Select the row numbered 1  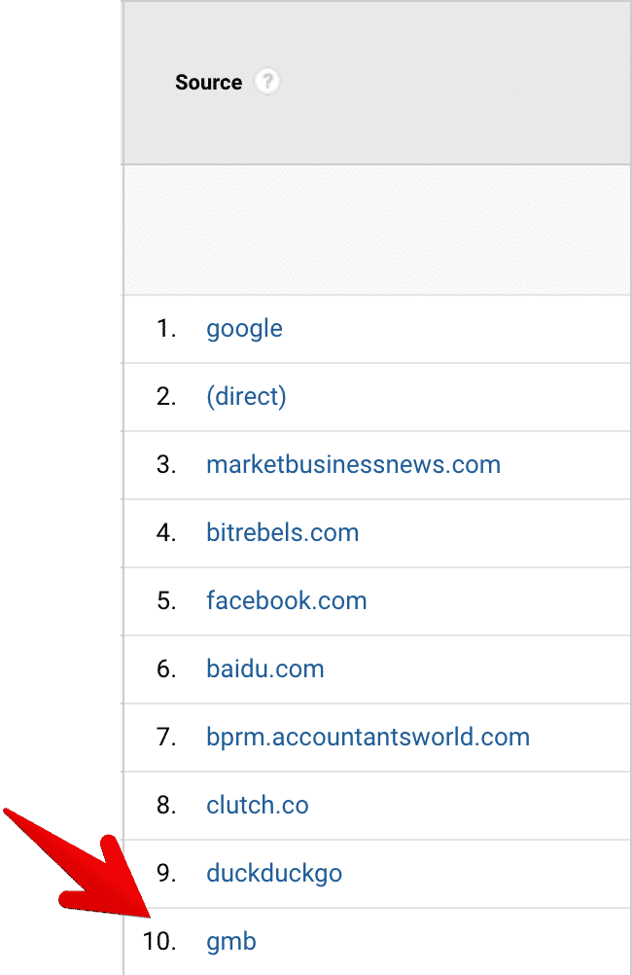(x=165, y=328)
